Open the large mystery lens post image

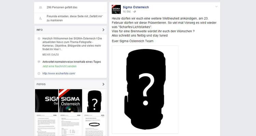tap(145, 90)
